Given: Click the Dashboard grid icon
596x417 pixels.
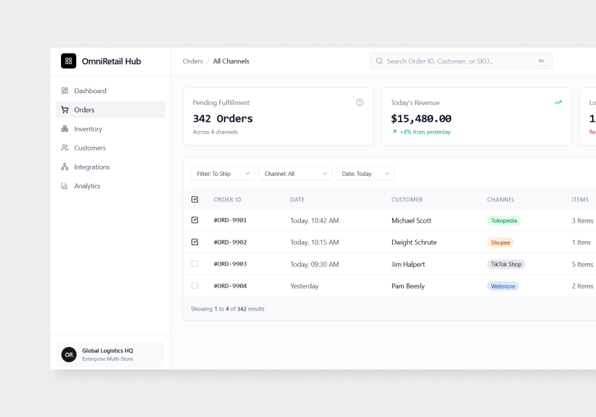Looking at the screenshot, I should [65, 91].
